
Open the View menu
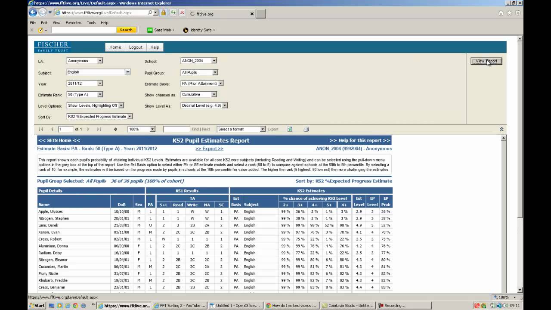point(56,23)
